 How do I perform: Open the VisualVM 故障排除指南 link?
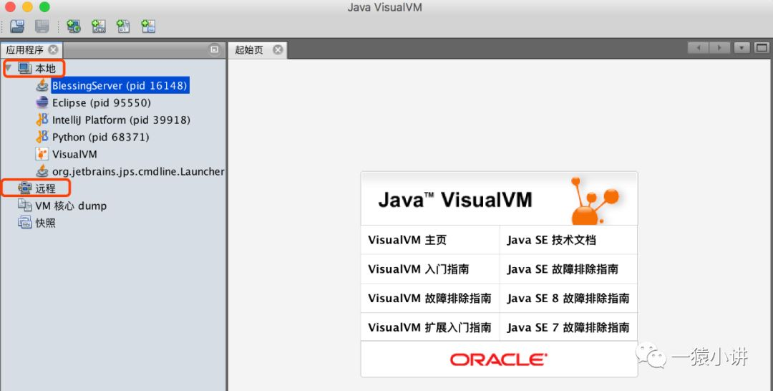(x=429, y=299)
